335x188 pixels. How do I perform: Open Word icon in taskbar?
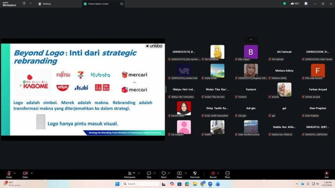click(x=218, y=184)
